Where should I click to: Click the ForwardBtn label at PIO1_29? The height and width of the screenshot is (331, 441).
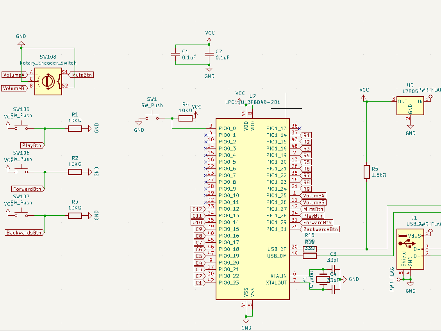pyautogui.click(x=317, y=222)
